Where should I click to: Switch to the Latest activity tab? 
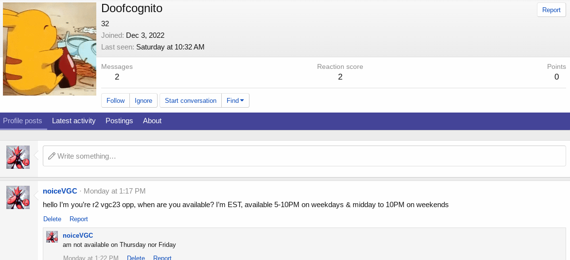pyautogui.click(x=73, y=121)
